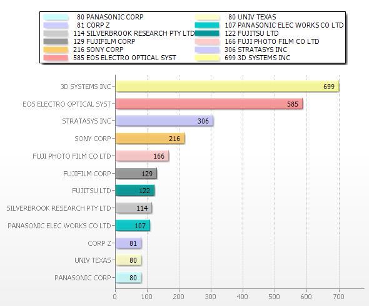Screen dimensions: 369x306
Task: Click y-axis label 'FUJITSU LTD'
Action: (x=91, y=191)
